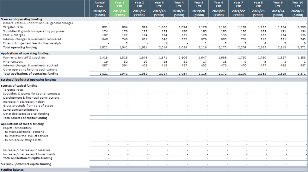Viewport: 308px width, 172px height.
Task: Select Year 3 LTP 2017/18 column header
Action: [x=159, y=9]
